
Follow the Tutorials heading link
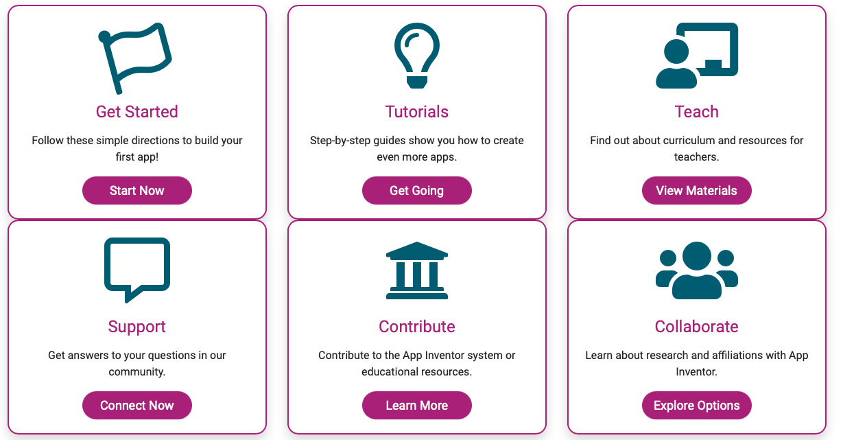(x=416, y=112)
